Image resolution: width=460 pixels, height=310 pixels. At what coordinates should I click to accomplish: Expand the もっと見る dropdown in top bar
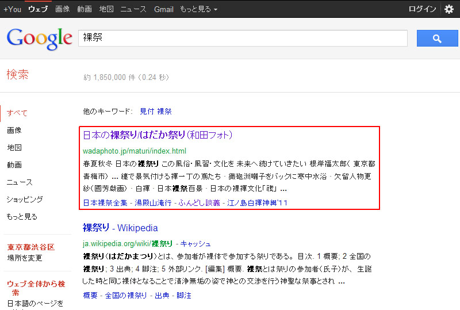[x=198, y=9]
